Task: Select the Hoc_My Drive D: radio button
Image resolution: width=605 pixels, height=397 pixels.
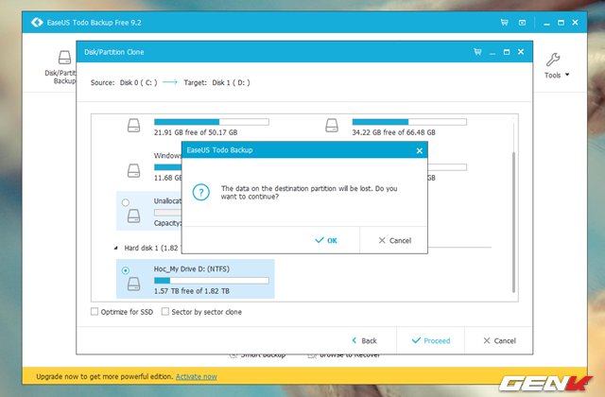Action: pyautogui.click(x=126, y=270)
